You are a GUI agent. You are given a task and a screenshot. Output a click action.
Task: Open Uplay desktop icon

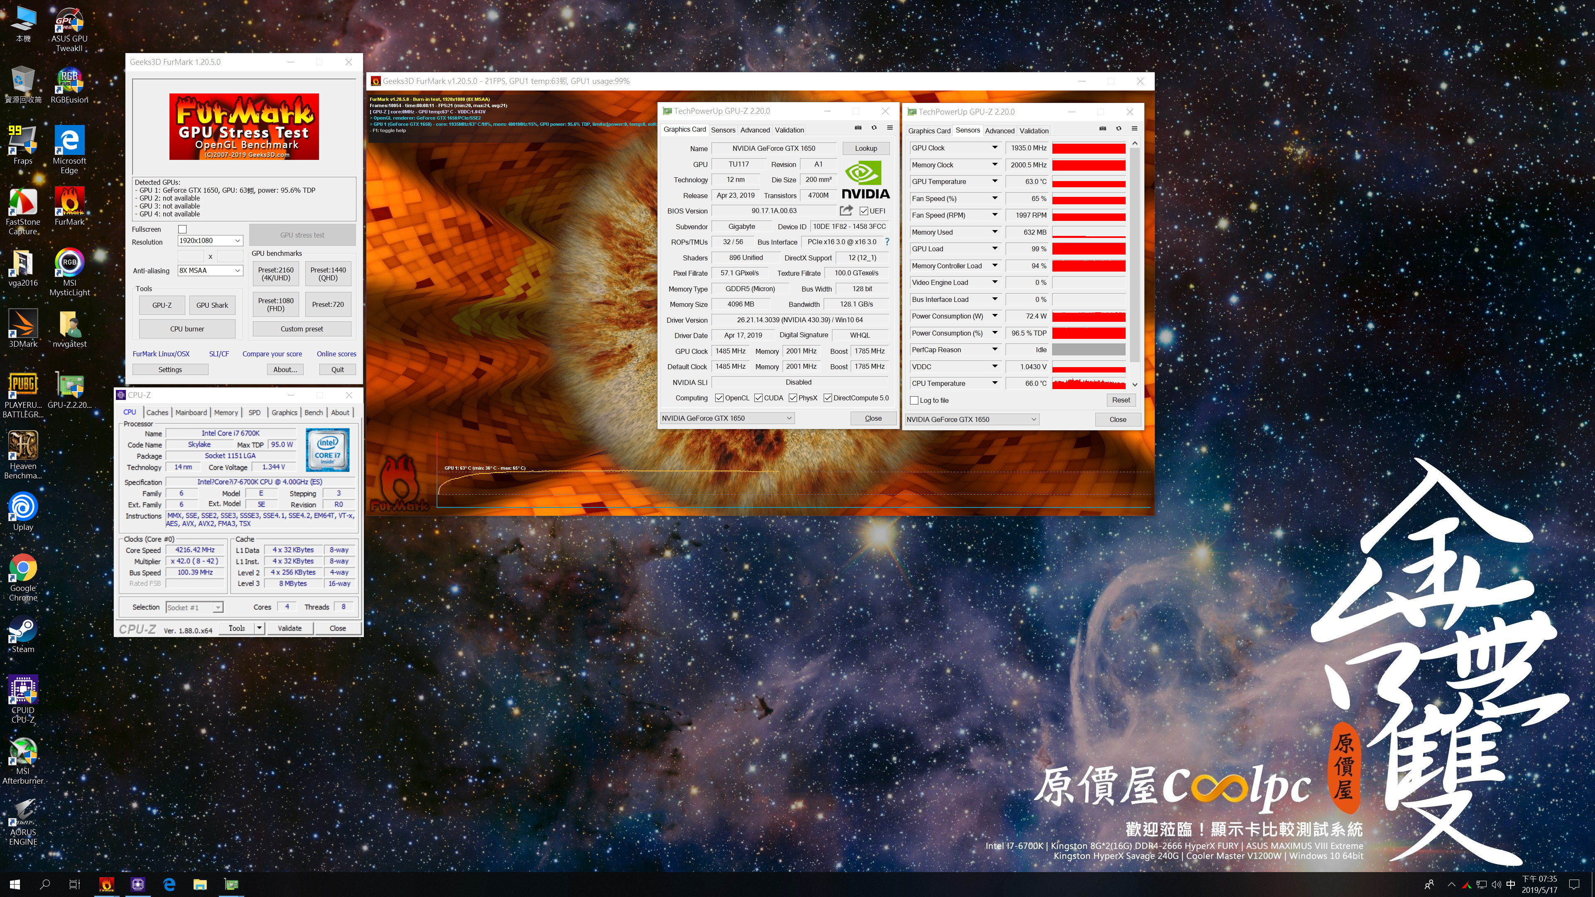coord(23,511)
